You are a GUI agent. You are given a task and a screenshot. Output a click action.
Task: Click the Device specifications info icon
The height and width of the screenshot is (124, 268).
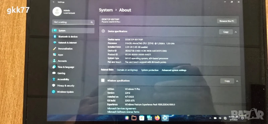[x=103, y=31]
